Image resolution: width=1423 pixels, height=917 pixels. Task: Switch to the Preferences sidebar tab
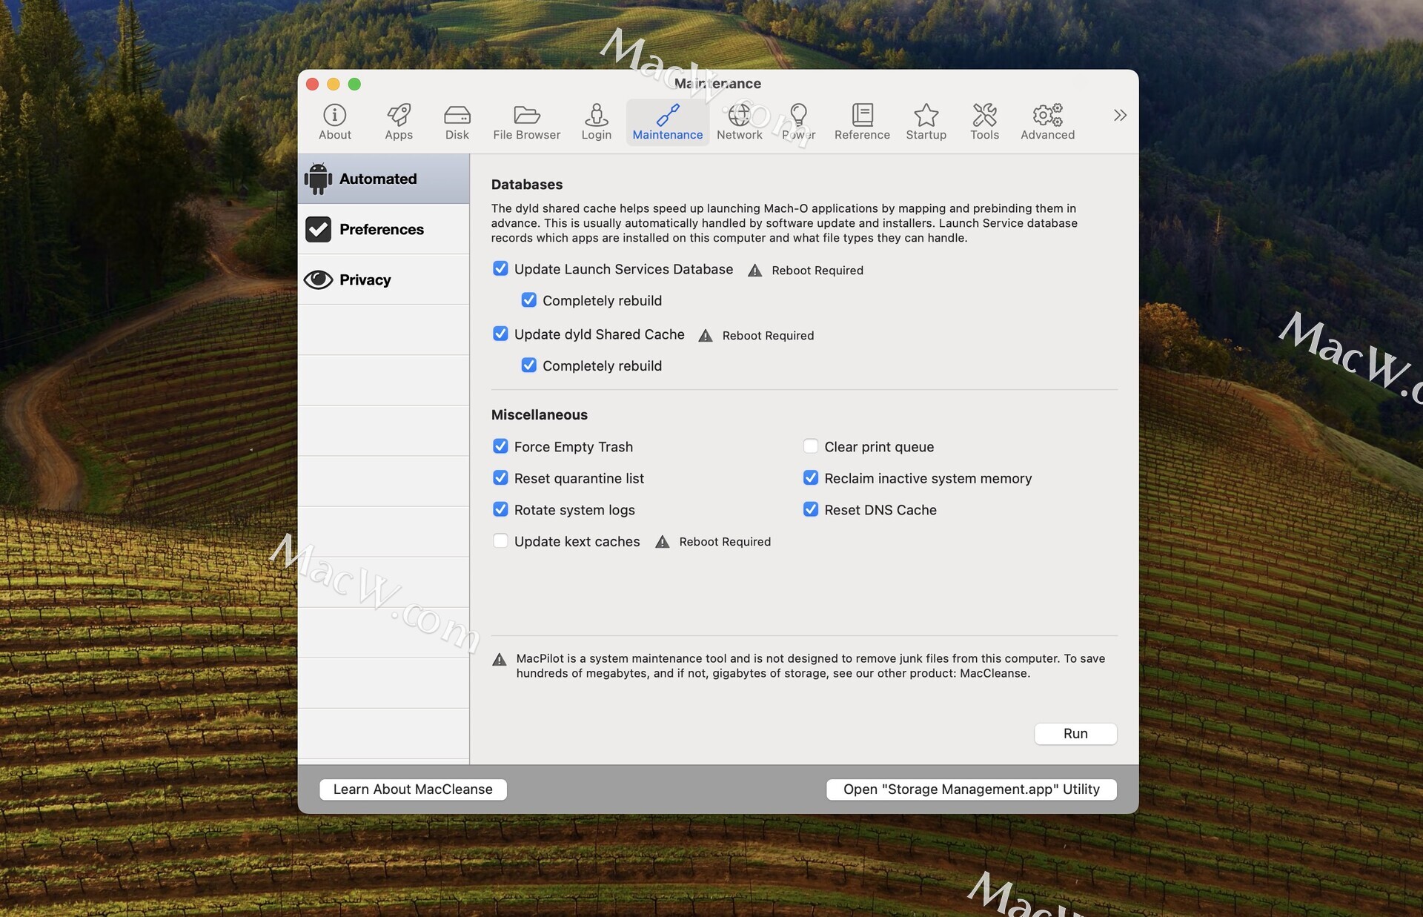click(383, 229)
